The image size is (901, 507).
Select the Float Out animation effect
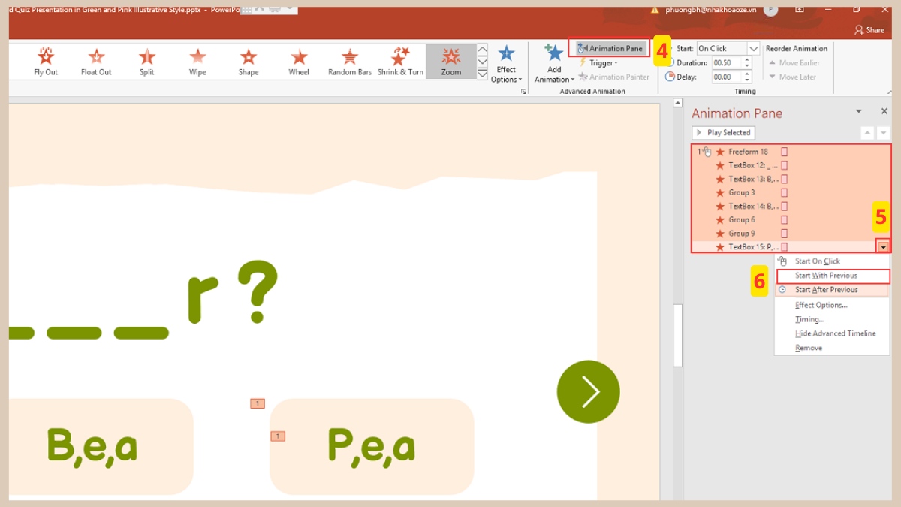pyautogui.click(x=96, y=60)
